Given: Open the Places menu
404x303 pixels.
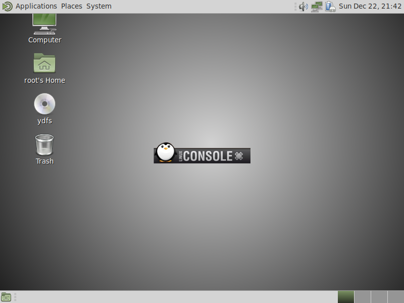Looking at the screenshot, I should point(71,6).
